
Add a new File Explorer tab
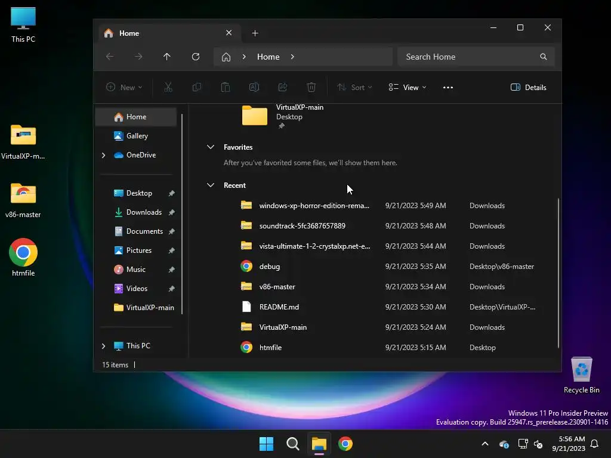pos(255,33)
